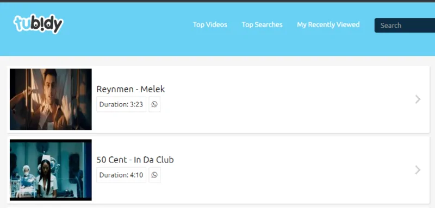Click the Tubidy logo

38,24
